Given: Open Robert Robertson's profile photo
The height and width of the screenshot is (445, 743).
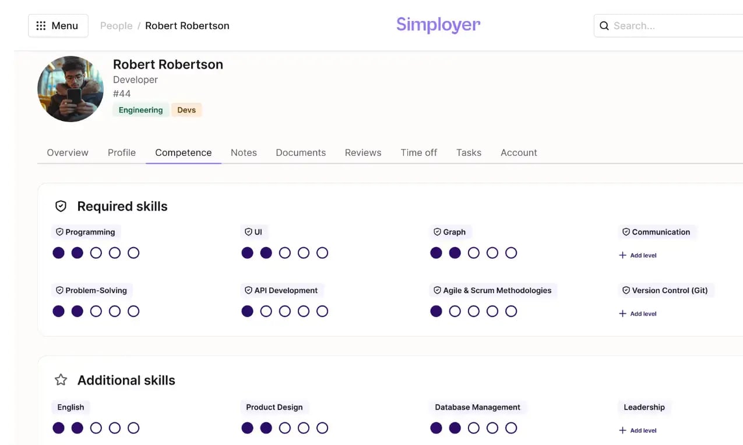Looking at the screenshot, I should click(x=71, y=89).
